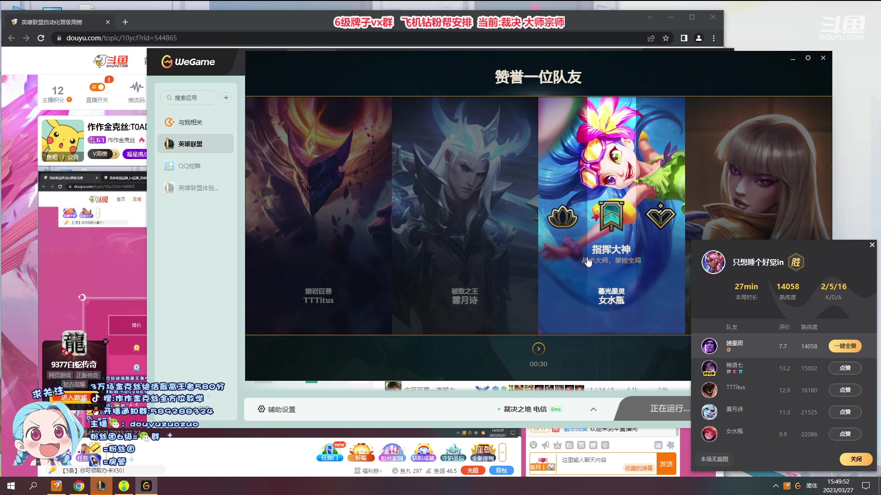Open the Chrome three-dot menu
881x495 pixels.
coord(714,38)
